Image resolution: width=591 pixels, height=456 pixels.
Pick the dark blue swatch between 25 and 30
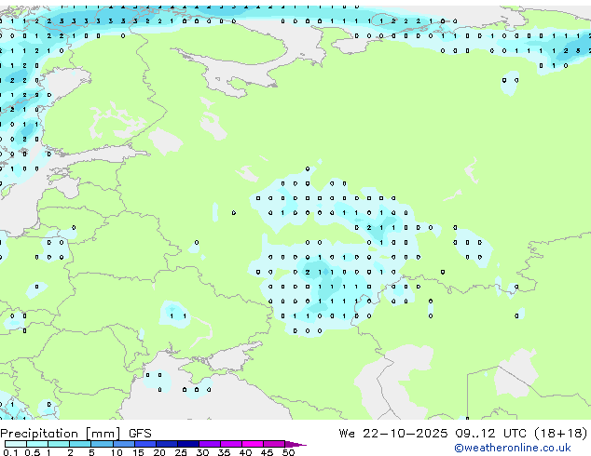(188, 444)
